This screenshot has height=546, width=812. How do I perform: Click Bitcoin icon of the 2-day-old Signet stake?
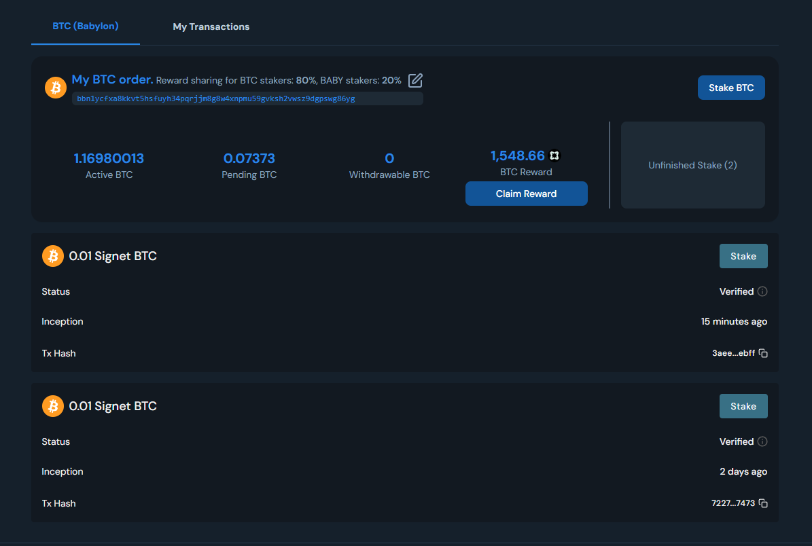click(x=53, y=406)
